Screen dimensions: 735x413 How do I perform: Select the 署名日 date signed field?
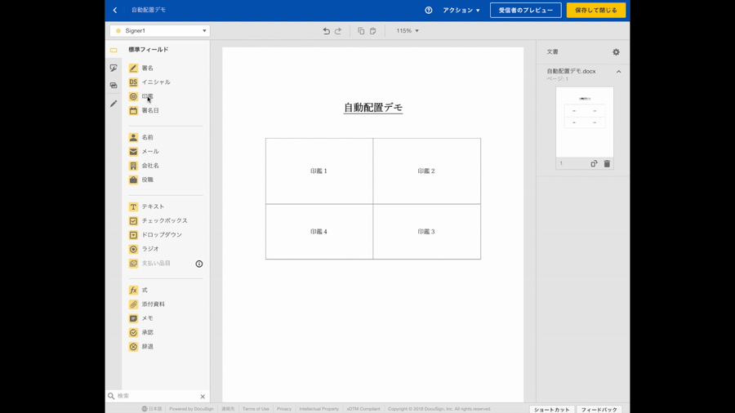pos(144,110)
